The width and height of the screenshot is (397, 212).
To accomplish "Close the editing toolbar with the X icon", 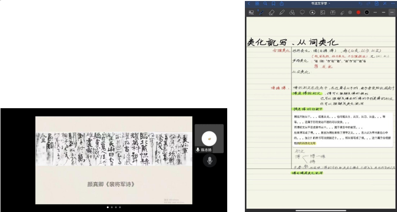I will point(385,3).
